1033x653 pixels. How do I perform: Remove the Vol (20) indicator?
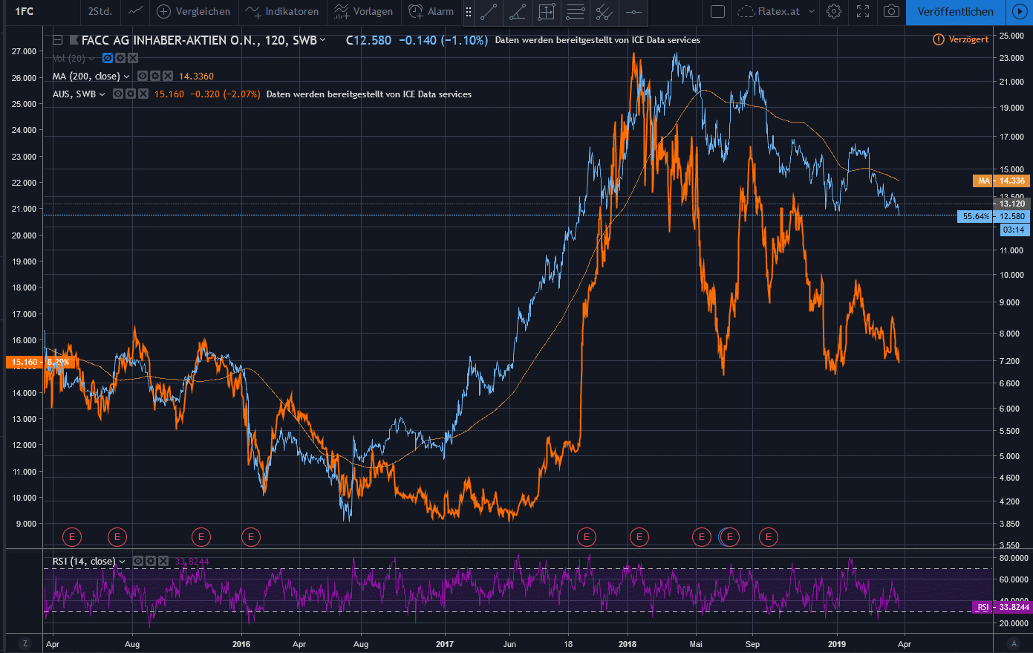click(x=133, y=58)
